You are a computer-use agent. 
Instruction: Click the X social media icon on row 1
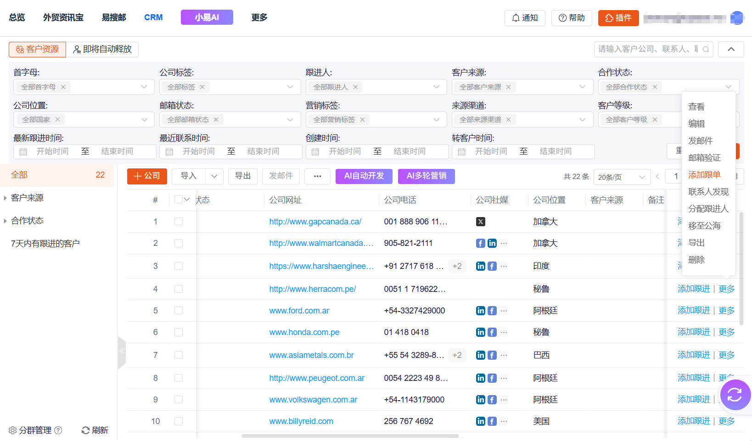(x=480, y=222)
